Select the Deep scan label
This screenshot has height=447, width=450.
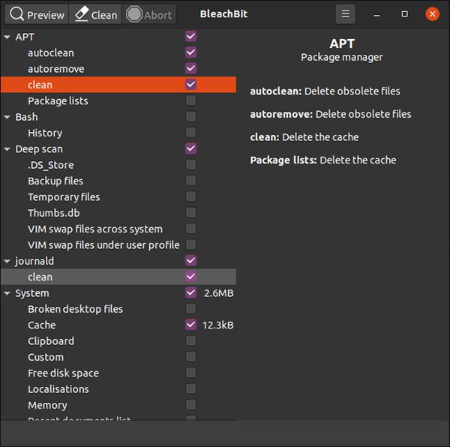[39, 149]
